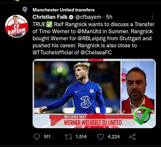Click the reply speech bubble icon
This screenshot has width=161, height=147.
tap(37, 137)
